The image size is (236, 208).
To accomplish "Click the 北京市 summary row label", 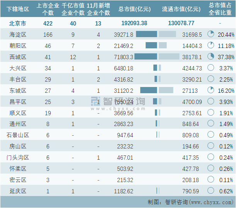I will point(18,23).
